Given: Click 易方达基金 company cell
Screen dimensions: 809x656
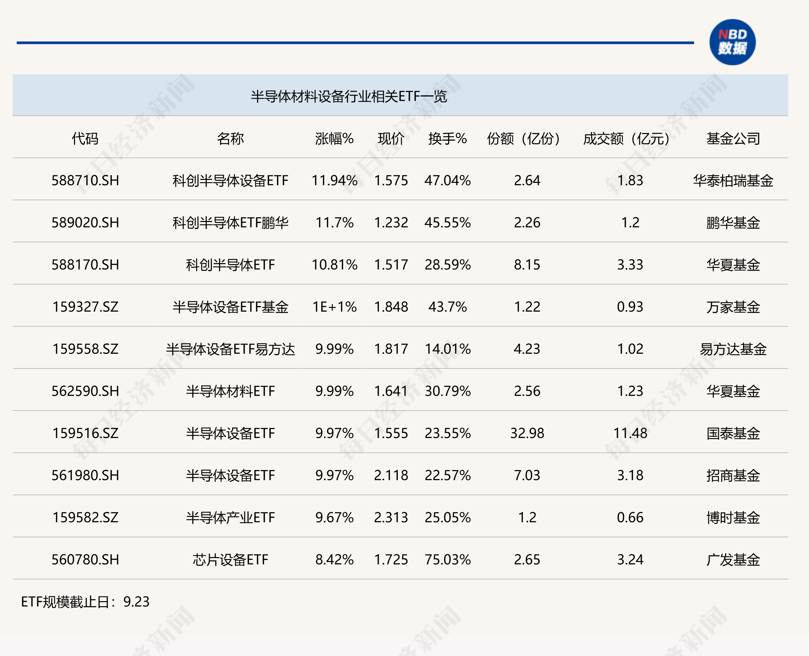Looking at the screenshot, I should coord(733,349).
